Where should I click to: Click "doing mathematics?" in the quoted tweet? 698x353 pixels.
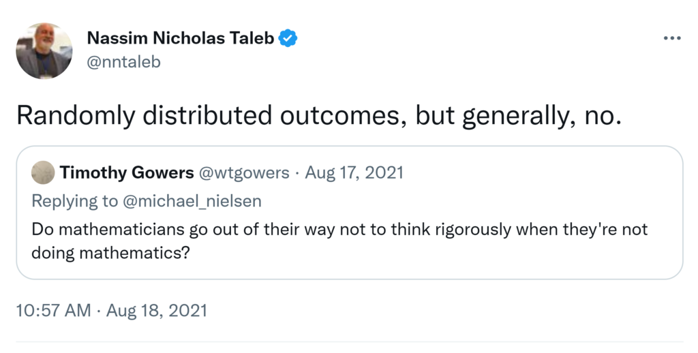click(110, 254)
